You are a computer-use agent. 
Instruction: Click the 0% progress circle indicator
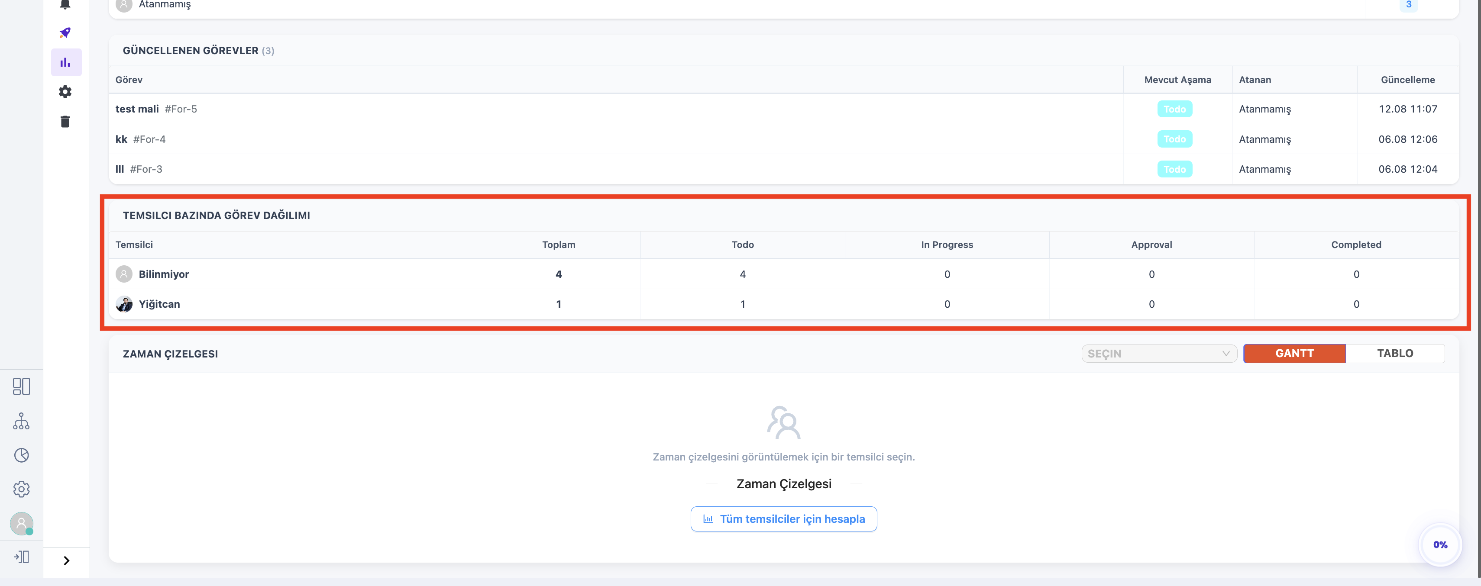click(1439, 544)
